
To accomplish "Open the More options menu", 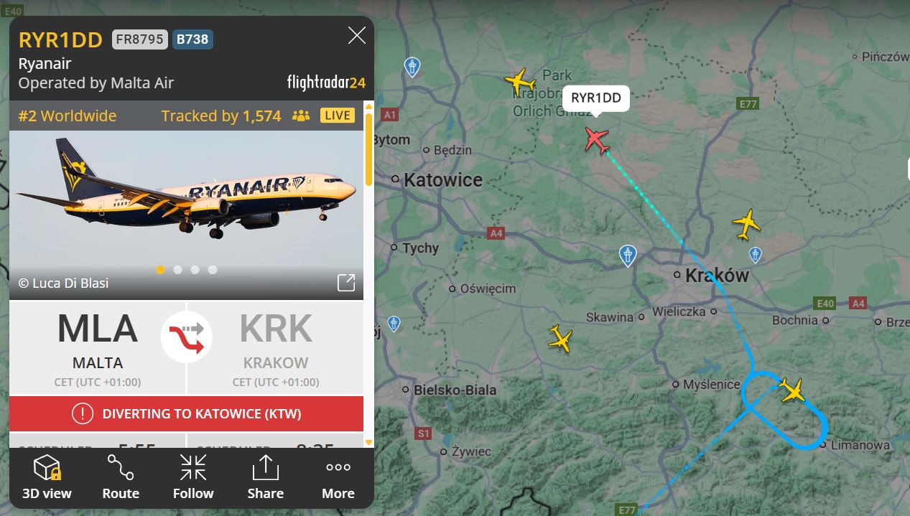I will pyautogui.click(x=338, y=477).
